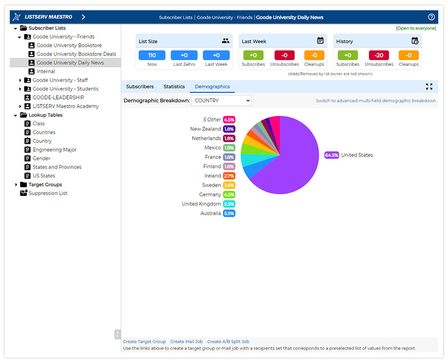Image resolution: width=448 pixels, height=363 pixels.
Task: Click the LISTSERV Maestro logo icon
Action: click(x=17, y=17)
